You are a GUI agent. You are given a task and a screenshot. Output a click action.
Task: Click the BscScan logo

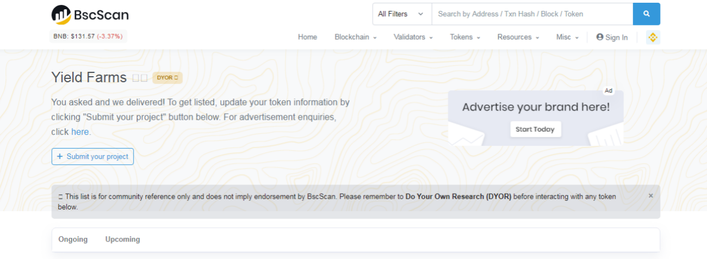(90, 15)
